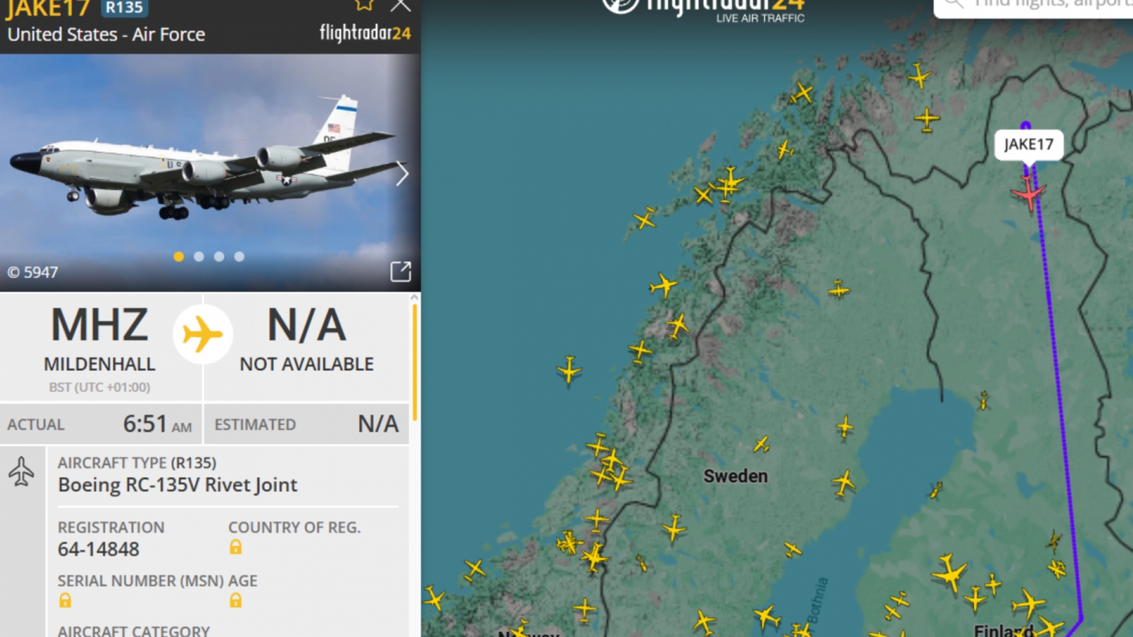Click the Flightradar24 logo above the map
This screenshot has height=637, width=1133.
pyautogui.click(x=703, y=10)
